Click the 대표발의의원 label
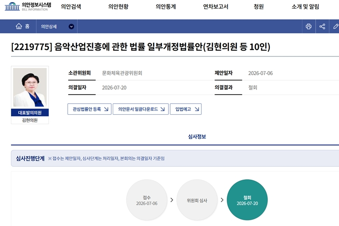This screenshot has height=226, width=339. (x=30, y=112)
